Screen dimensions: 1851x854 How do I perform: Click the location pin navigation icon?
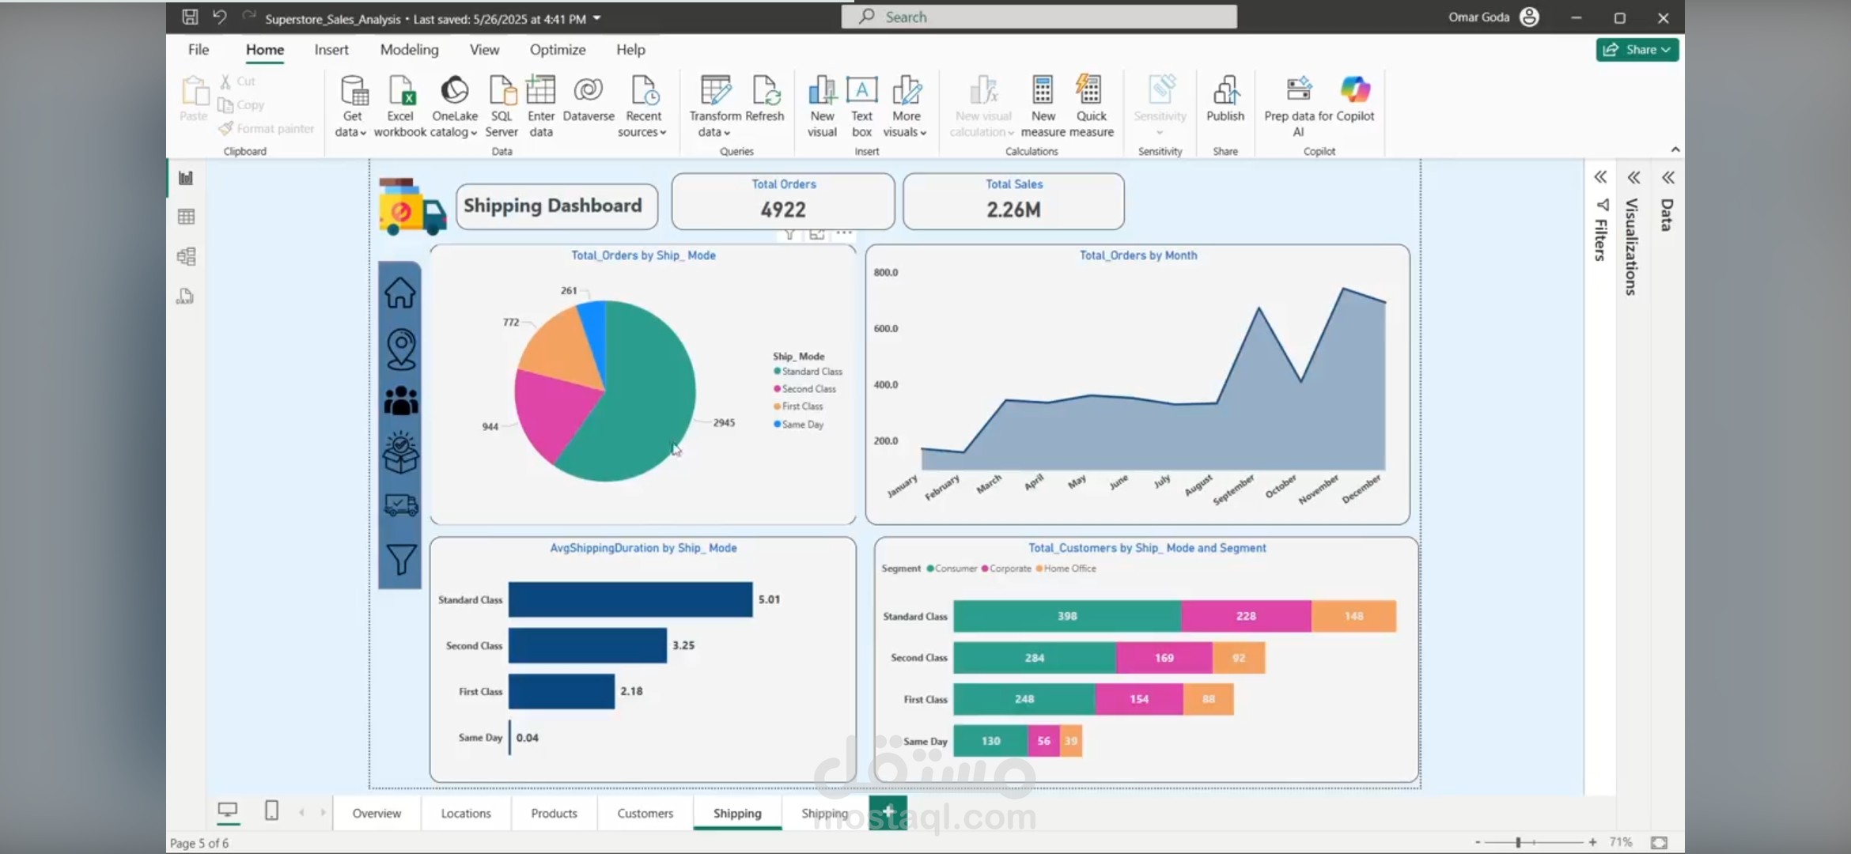pos(401,349)
